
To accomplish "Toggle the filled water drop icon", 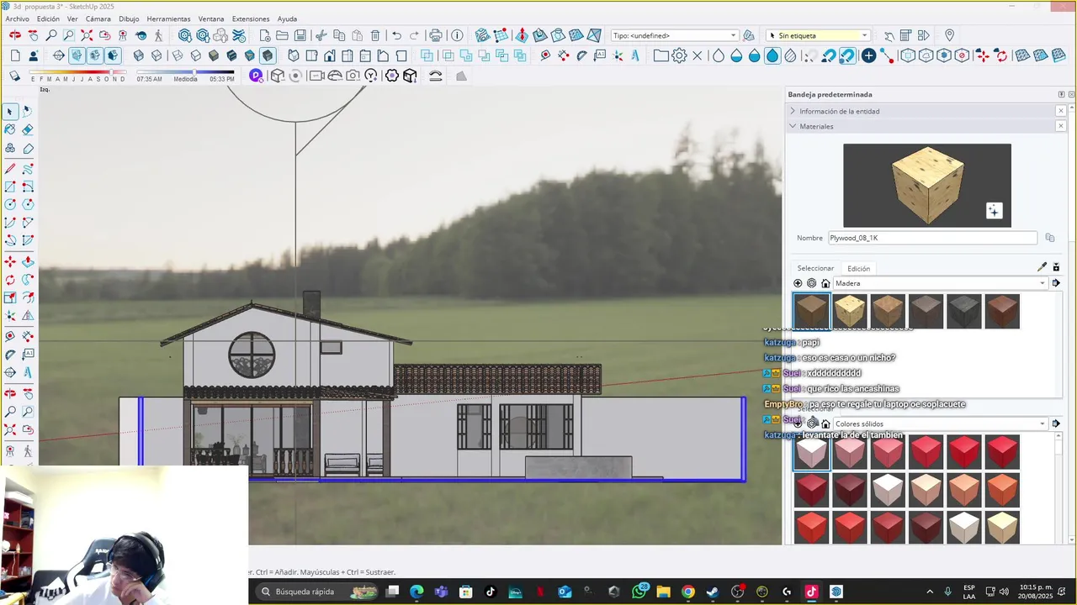I will [772, 56].
